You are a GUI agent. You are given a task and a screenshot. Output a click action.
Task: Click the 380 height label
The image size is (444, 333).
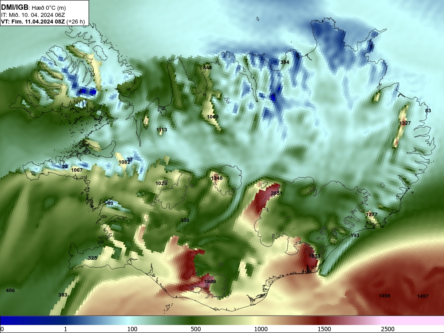click(185, 220)
